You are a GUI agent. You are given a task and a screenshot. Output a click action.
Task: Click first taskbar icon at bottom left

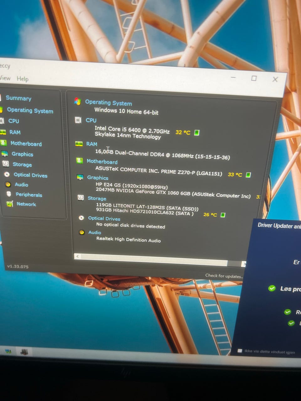[8, 351]
